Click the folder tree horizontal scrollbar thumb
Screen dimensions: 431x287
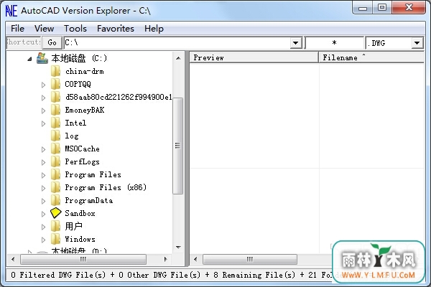83,259
